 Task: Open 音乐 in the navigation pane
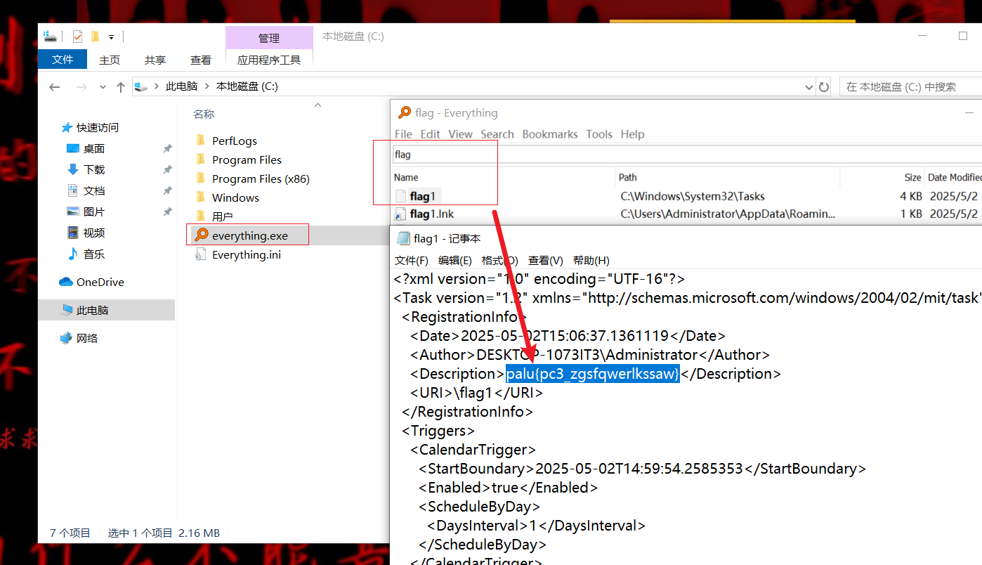[93, 254]
